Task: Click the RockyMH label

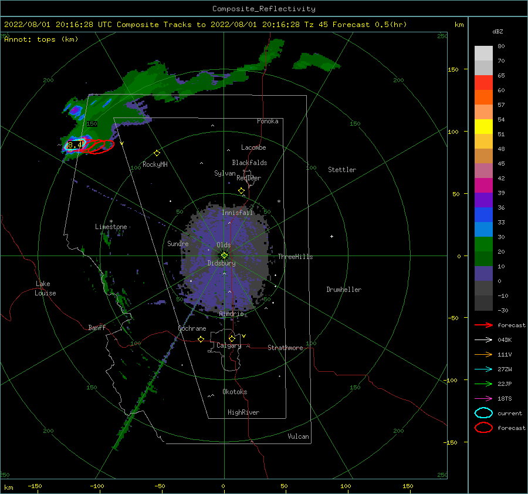Action: [155, 164]
